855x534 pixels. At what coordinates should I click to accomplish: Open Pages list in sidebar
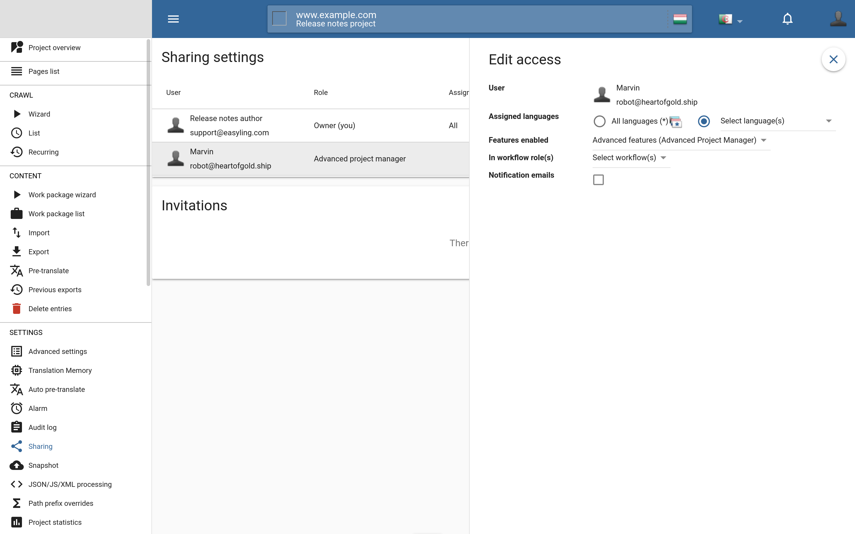(76, 71)
